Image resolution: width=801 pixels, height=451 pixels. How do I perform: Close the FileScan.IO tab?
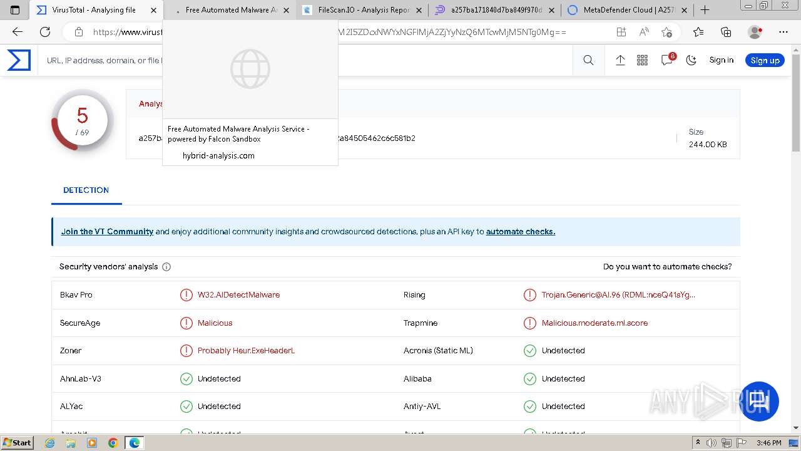click(419, 10)
